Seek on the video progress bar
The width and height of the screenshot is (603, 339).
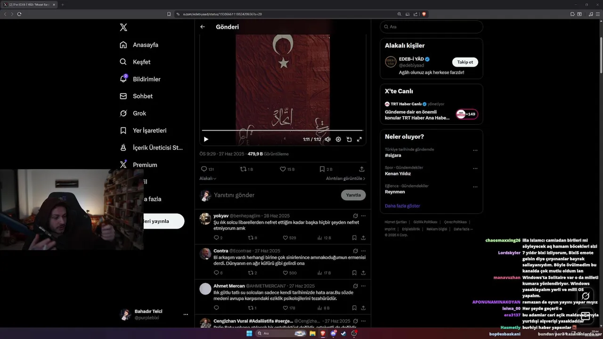coord(282,130)
